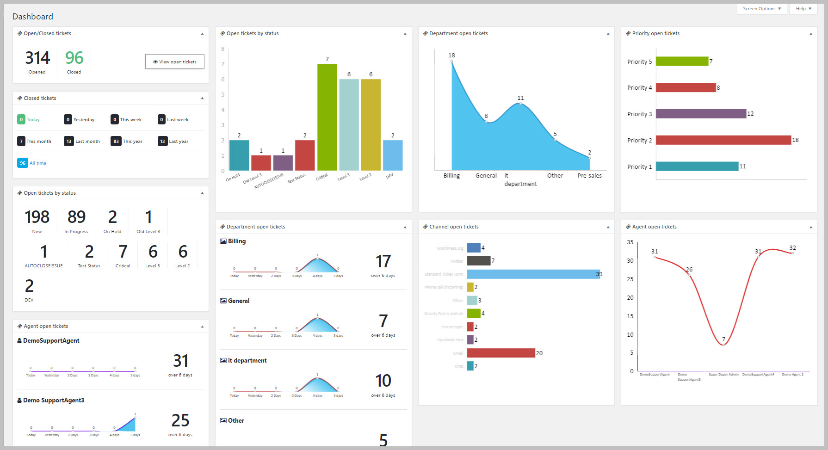Click the View open tickets button
828x450 pixels.
point(174,62)
